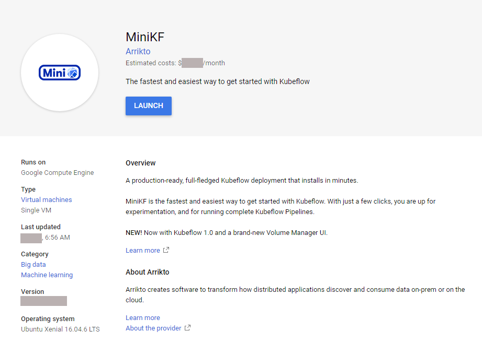Follow Learn more link in the Overview section

143,250
